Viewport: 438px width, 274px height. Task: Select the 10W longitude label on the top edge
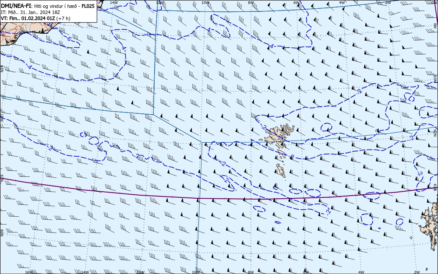(205, 2)
